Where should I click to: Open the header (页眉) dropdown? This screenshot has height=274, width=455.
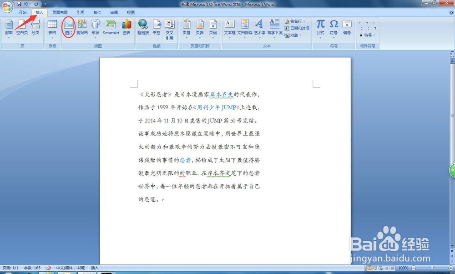coord(187,29)
